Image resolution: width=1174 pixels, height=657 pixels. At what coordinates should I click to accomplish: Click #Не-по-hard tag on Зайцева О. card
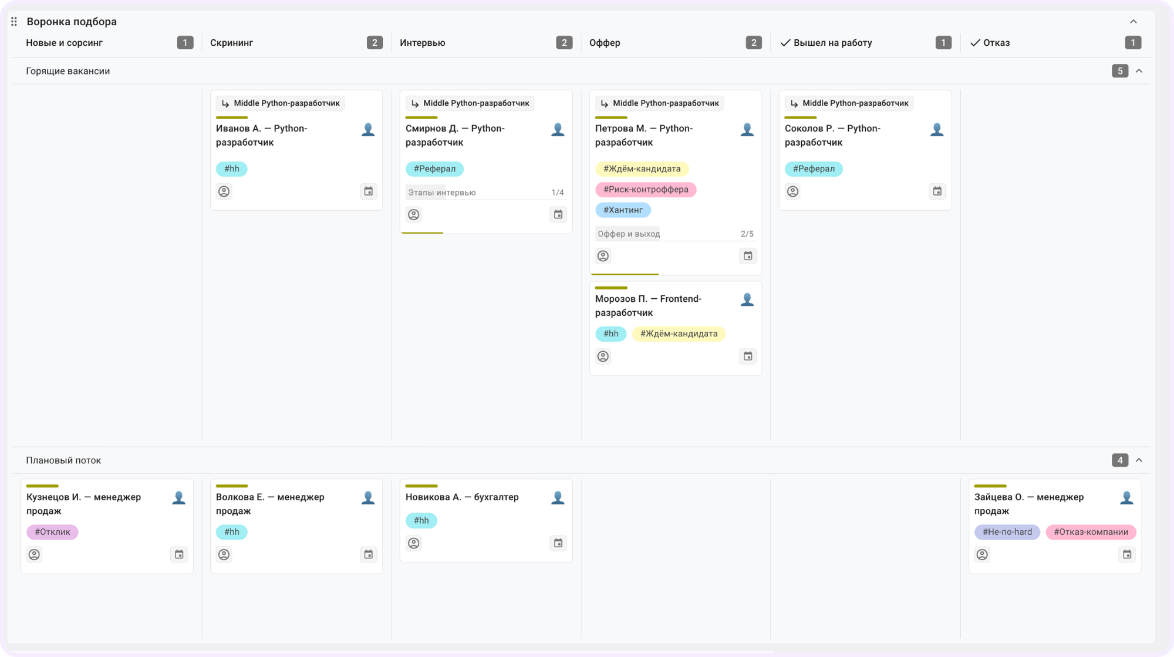click(x=1007, y=532)
